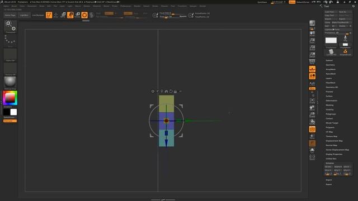The image size is (358, 201).
Task: Expand the Geometry subpalette
Action: coord(330,65)
